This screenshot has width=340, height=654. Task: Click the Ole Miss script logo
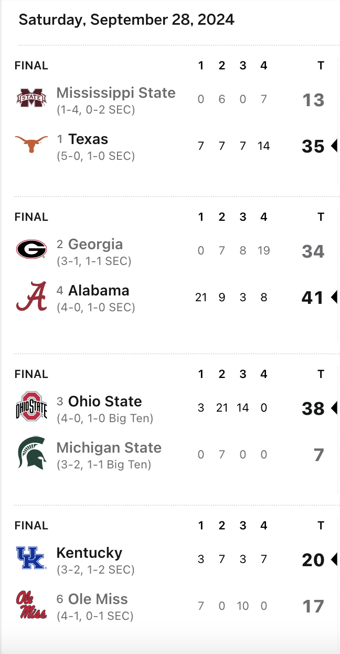click(x=31, y=605)
